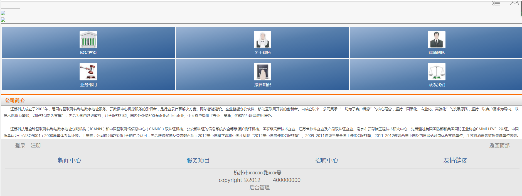Click the gavel icon for 业务部门
This screenshot has height=196, width=522.
[88, 72]
